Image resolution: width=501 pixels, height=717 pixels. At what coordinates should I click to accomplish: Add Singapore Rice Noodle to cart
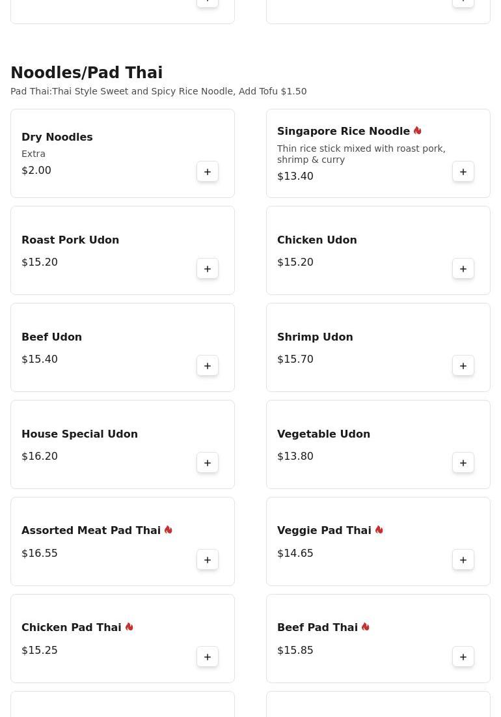click(463, 172)
